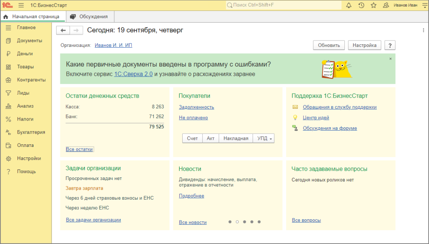Select the Анализ chart icon
Viewport: 429px width, 244px height.
(9, 106)
